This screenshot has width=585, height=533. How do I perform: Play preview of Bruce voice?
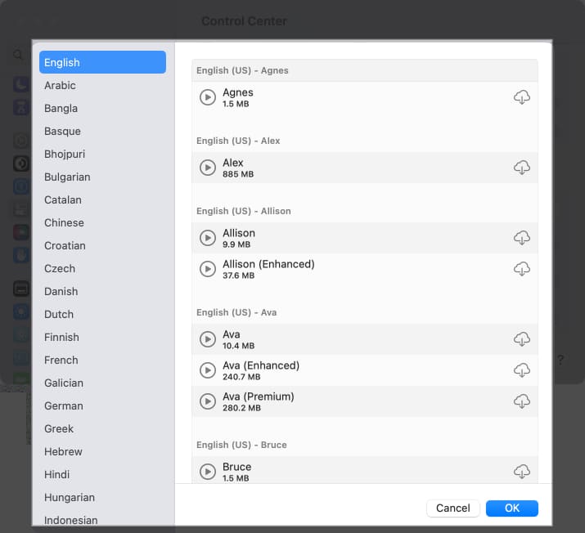pos(208,472)
